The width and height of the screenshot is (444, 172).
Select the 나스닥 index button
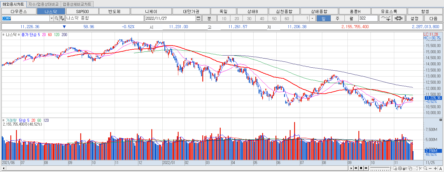51,11
